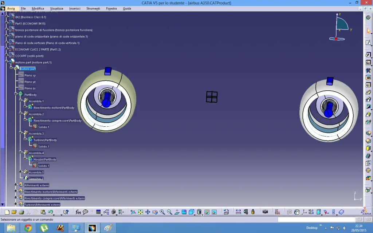Activate the Pan tool icon

(x=148, y=212)
